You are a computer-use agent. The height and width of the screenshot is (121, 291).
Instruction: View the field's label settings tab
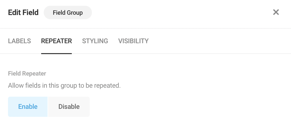(x=19, y=41)
